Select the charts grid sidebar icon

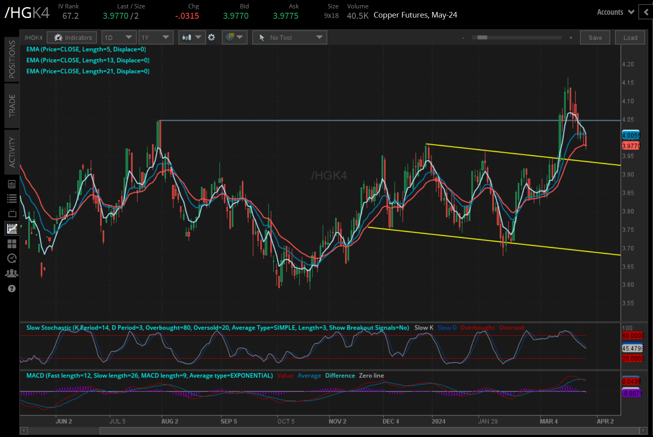[x=12, y=229]
